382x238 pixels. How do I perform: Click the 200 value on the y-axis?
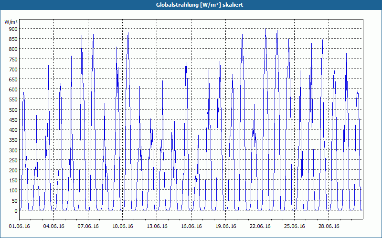(13, 170)
